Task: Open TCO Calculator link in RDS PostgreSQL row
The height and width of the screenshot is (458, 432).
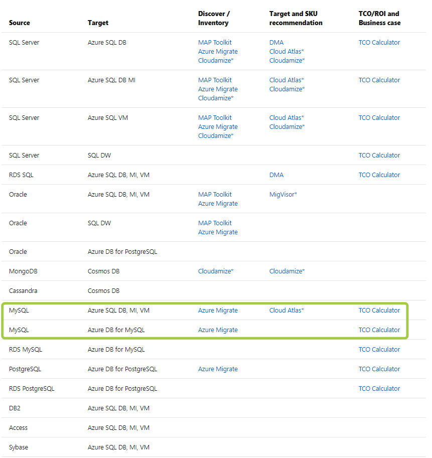Action: [x=379, y=389]
